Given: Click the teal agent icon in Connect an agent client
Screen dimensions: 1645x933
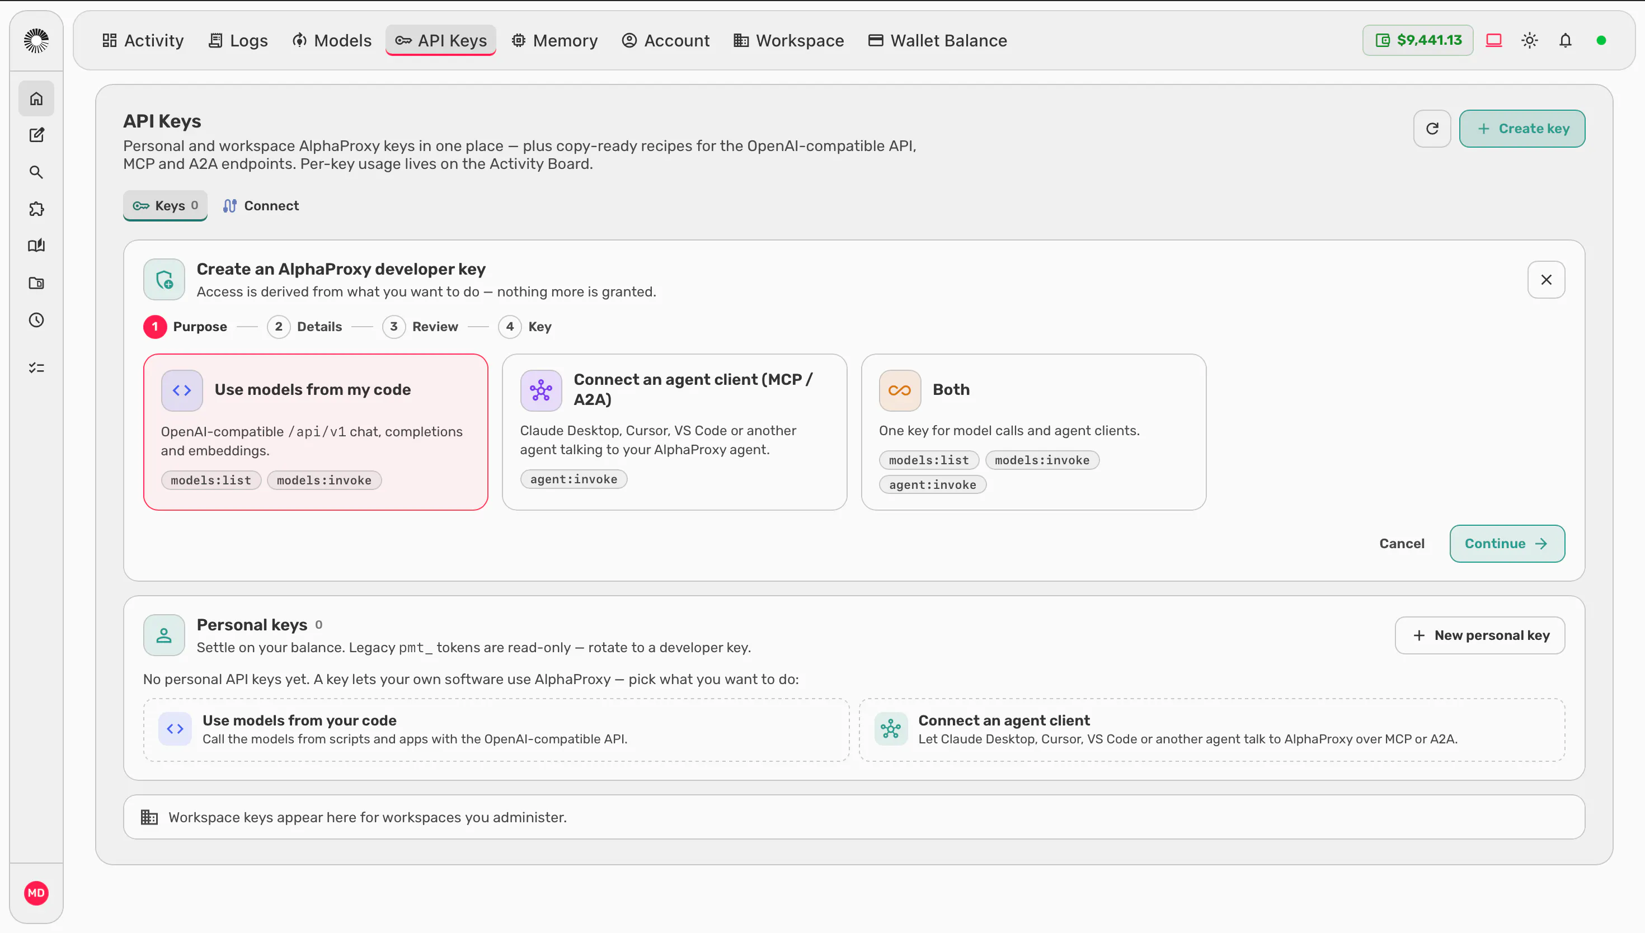Looking at the screenshot, I should [891, 729].
